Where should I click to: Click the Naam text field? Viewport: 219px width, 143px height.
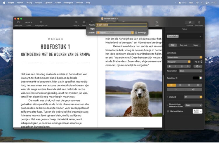121,25
